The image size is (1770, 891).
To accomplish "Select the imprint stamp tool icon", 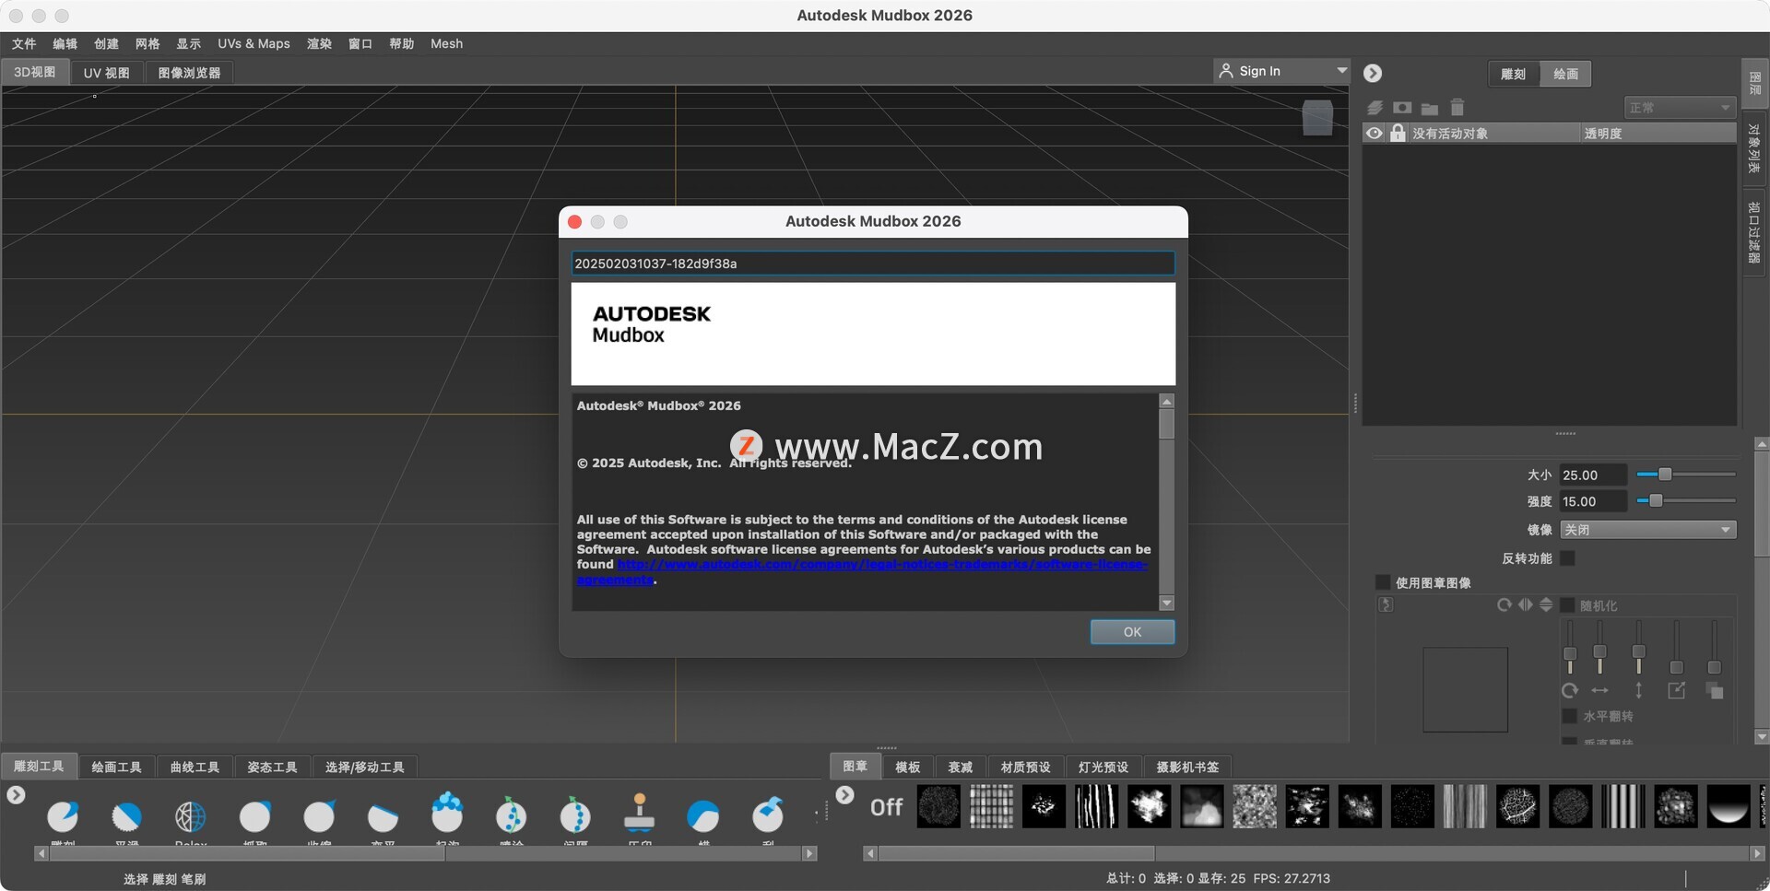I will [x=640, y=813].
